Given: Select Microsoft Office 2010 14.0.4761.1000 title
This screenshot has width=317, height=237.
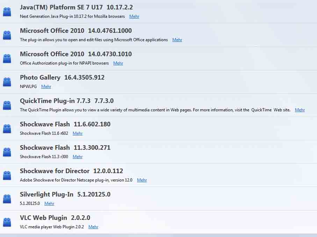Looking at the screenshot, I should point(76,31).
